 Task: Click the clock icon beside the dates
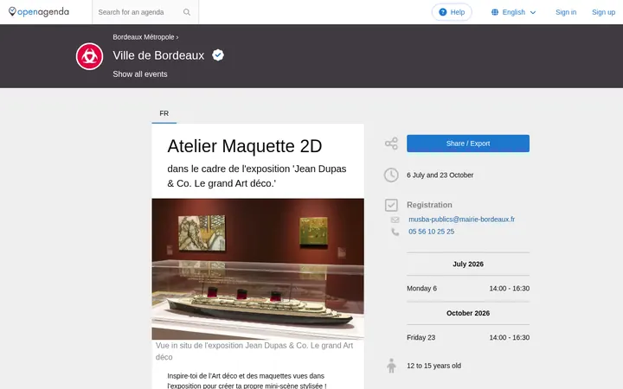[391, 175]
